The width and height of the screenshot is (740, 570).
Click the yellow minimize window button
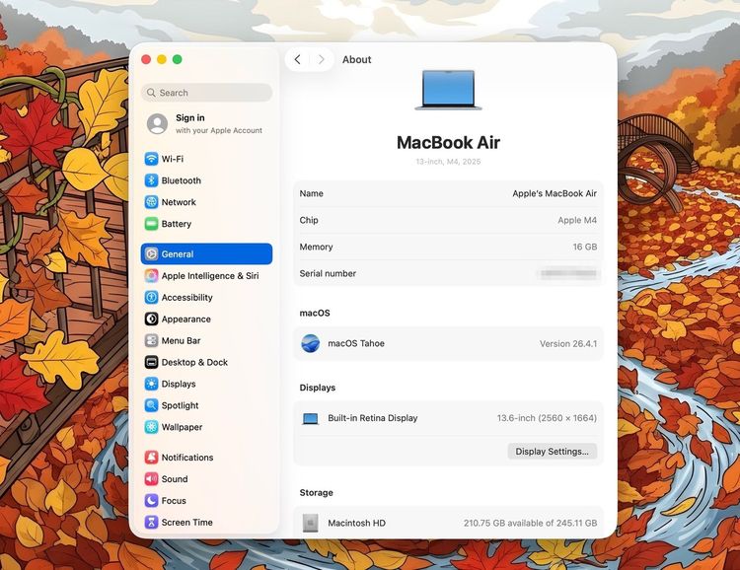coord(162,59)
